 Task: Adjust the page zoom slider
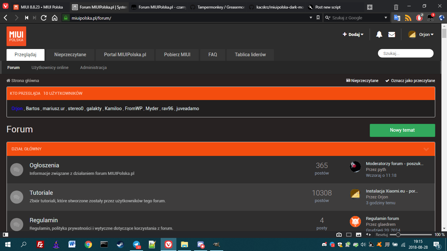point(398,235)
